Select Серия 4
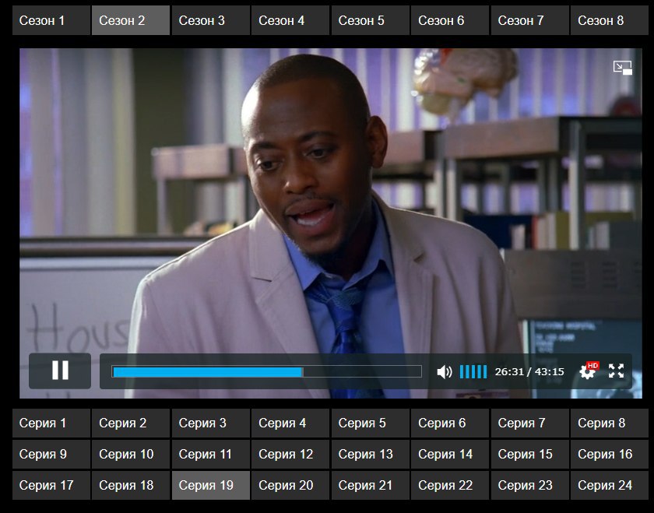 pos(290,423)
